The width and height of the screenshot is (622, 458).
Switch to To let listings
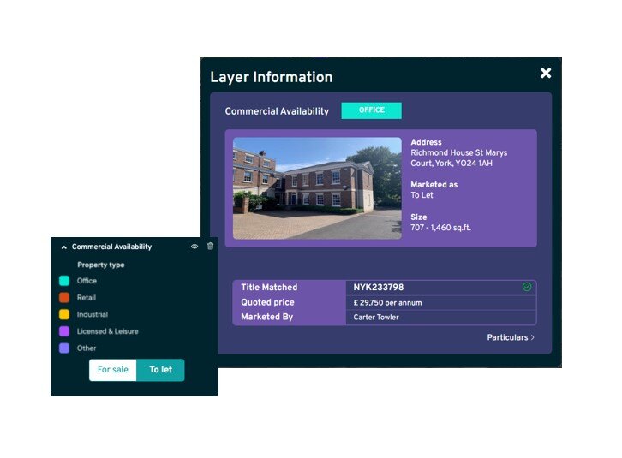[160, 370]
